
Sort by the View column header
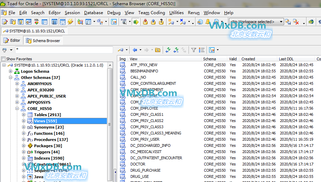coord(164,59)
